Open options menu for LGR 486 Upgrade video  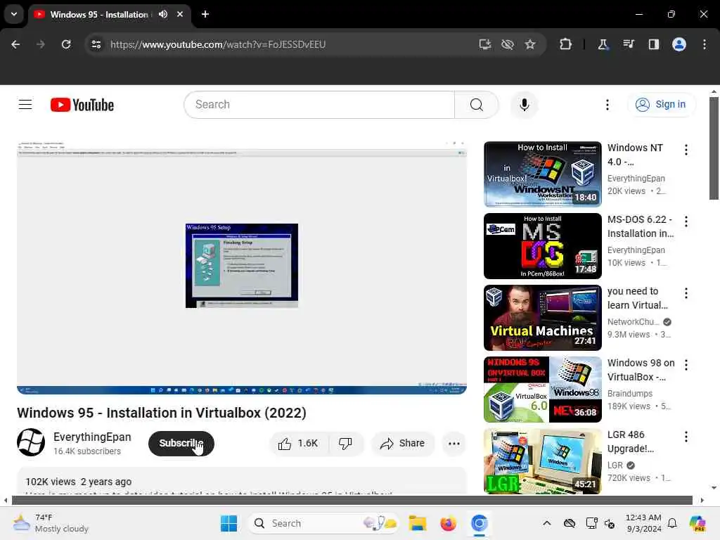click(x=686, y=436)
